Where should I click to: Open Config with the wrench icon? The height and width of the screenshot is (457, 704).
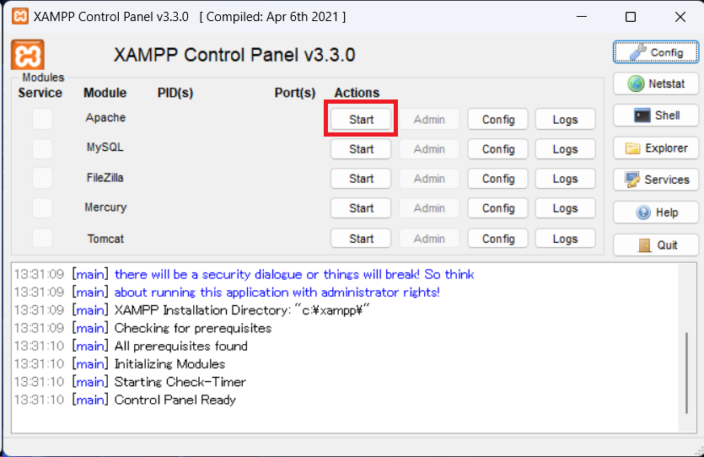click(x=655, y=52)
